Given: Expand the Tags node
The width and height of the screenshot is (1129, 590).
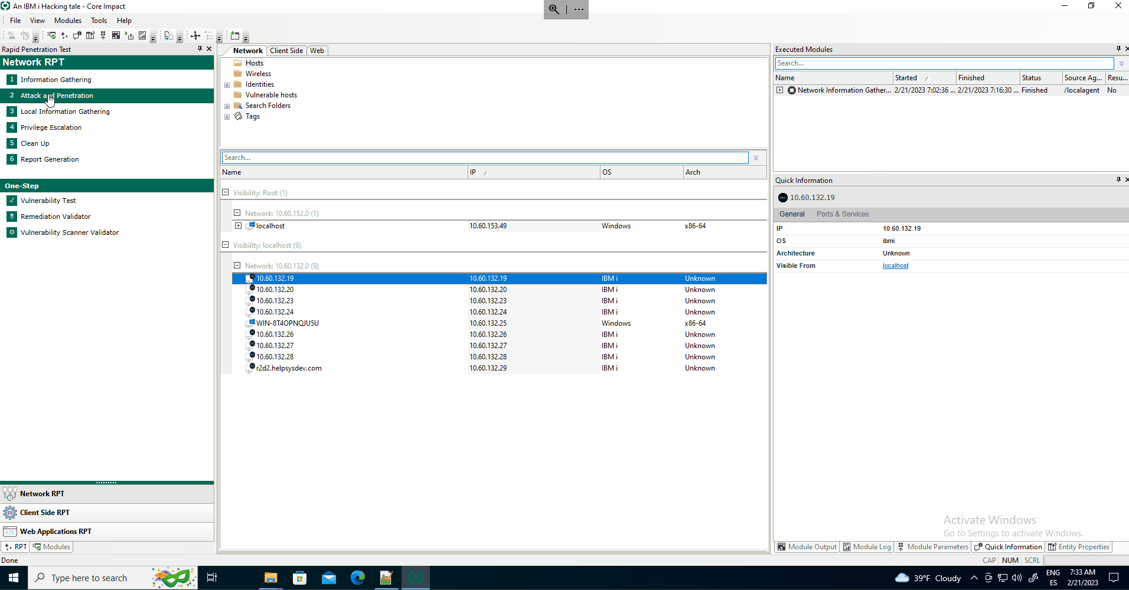Looking at the screenshot, I should (x=227, y=117).
